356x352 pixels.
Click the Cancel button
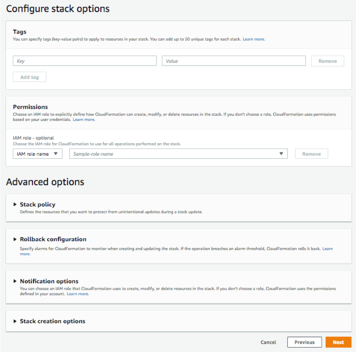tap(268, 342)
